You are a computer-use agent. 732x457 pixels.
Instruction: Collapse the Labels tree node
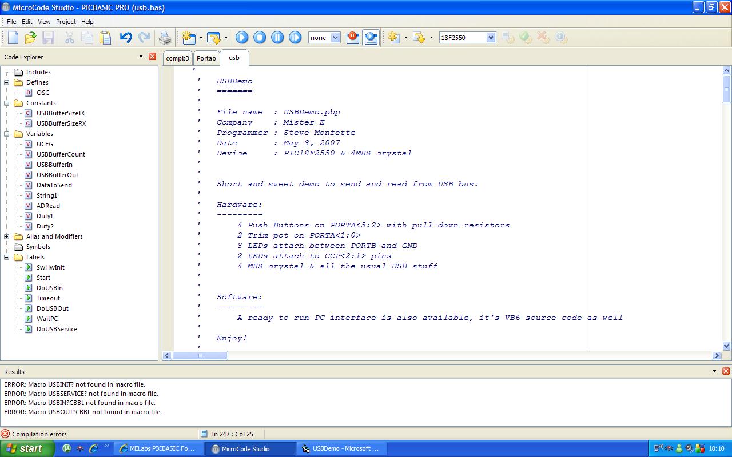7,257
